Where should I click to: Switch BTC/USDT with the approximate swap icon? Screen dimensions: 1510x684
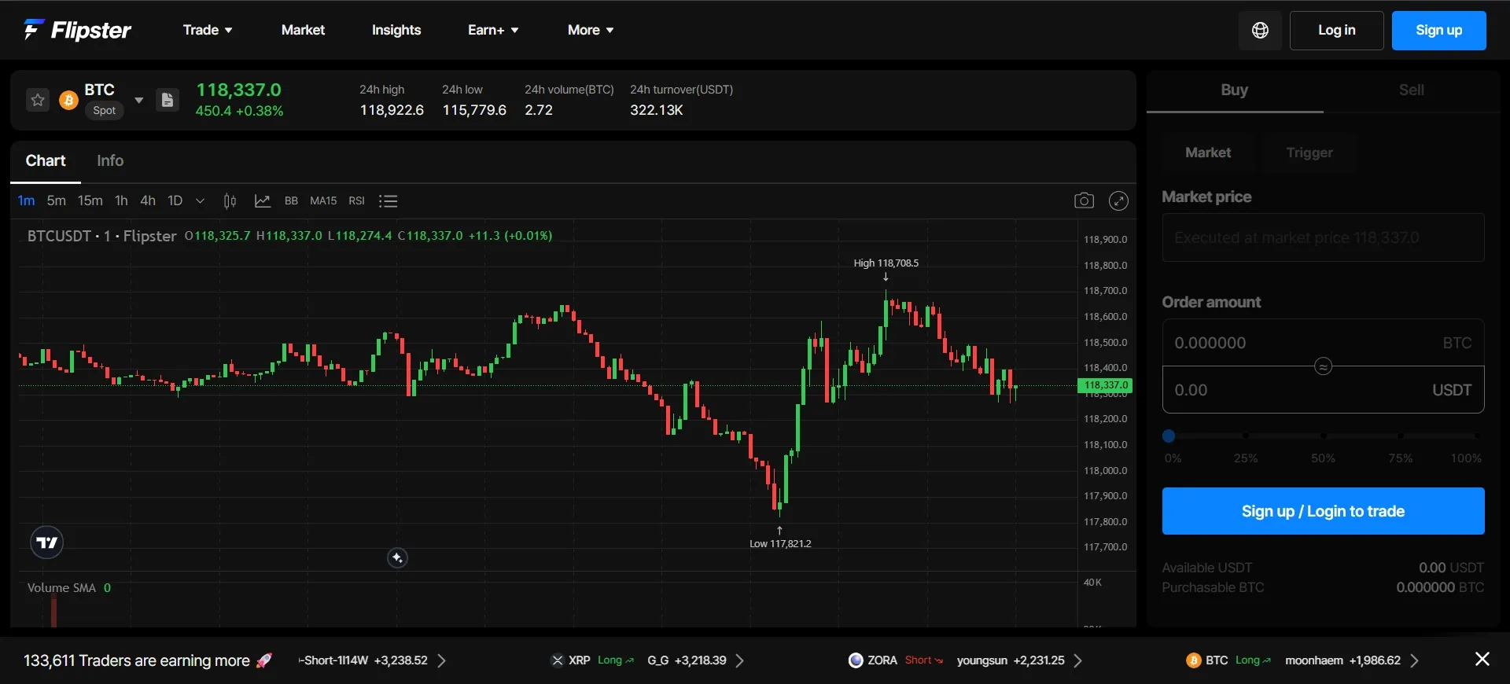[x=1324, y=366]
